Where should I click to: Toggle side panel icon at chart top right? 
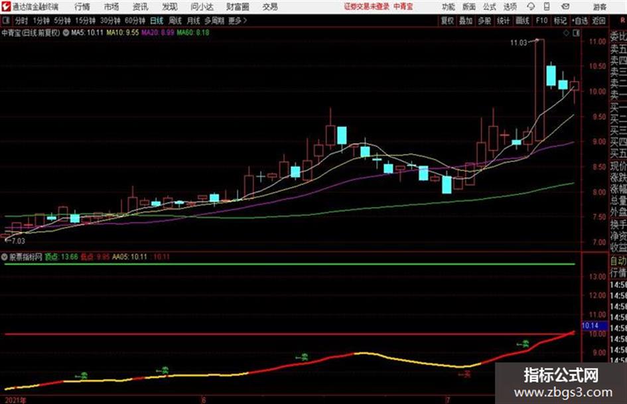click(576, 33)
